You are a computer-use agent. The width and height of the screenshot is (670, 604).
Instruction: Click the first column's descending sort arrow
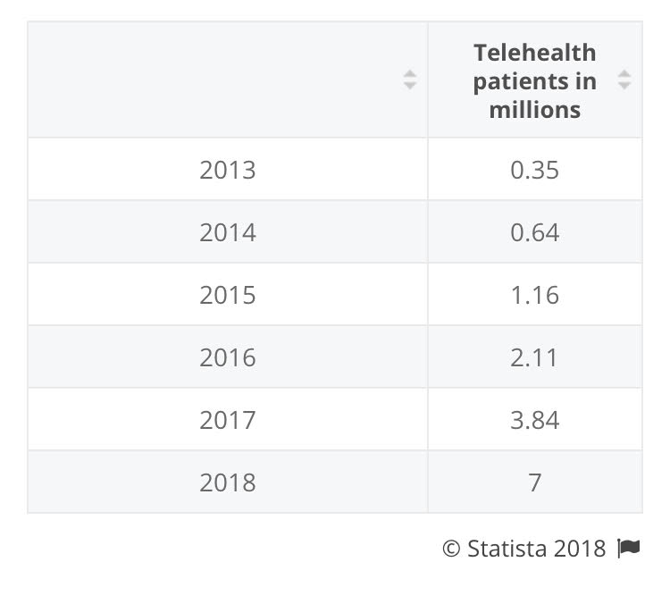coord(410,86)
